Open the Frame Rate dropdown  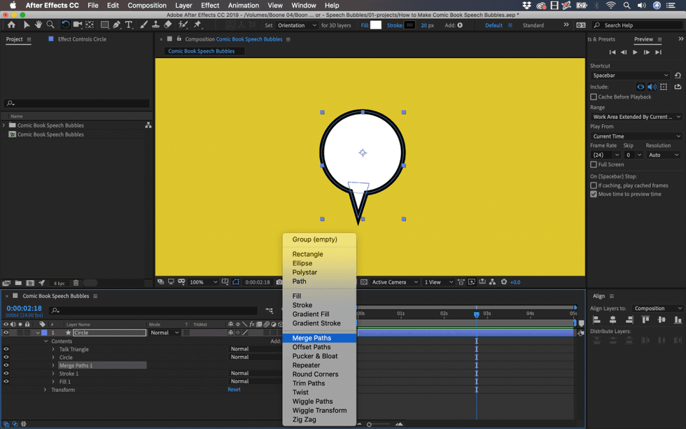click(x=605, y=155)
